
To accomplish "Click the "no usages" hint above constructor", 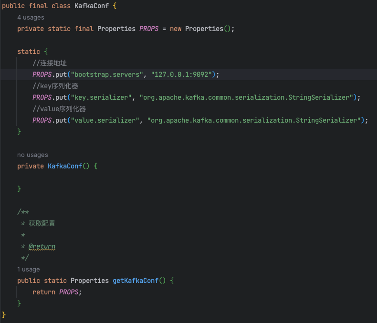I will (x=32, y=155).
